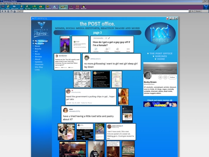Open the 'no more girlbossing' tweet image
Image resolution: width=209 pixels, height=157 pixels.
click(112, 62)
